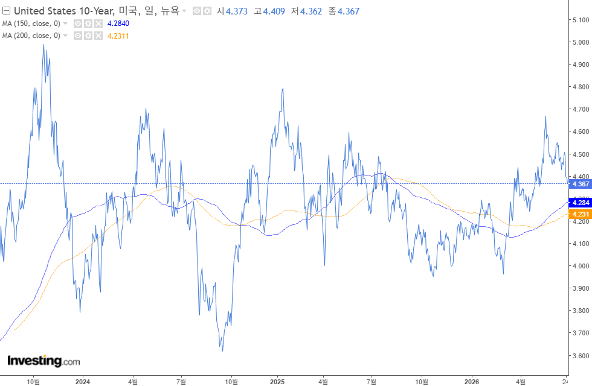Screen dimensions: 592x386
Task: Click the low value 4.362
Action: point(311,11)
